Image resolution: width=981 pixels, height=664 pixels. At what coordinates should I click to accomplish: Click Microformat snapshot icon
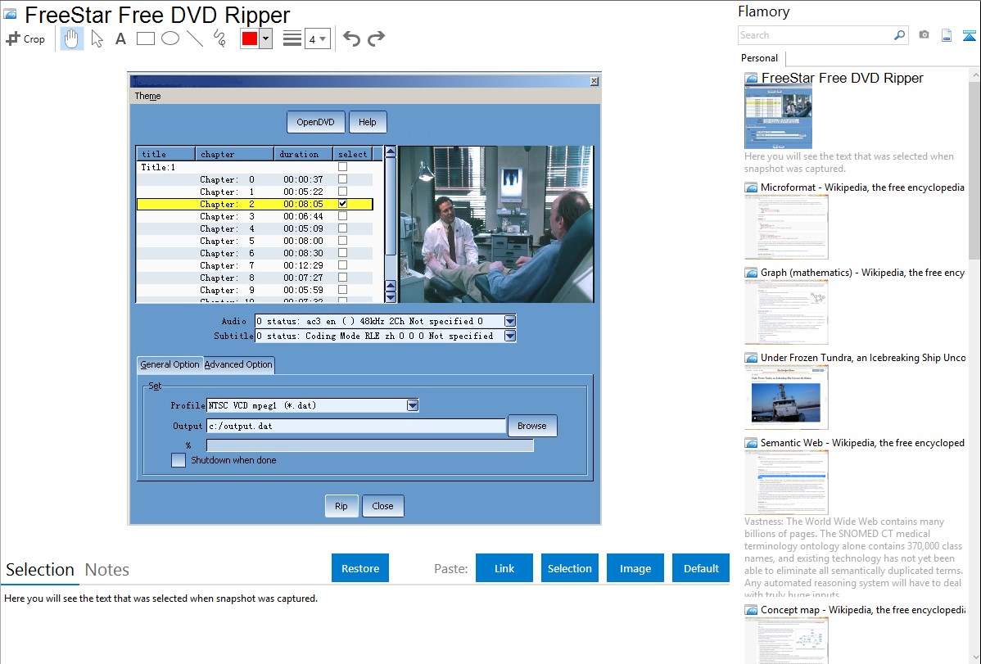[x=751, y=187]
